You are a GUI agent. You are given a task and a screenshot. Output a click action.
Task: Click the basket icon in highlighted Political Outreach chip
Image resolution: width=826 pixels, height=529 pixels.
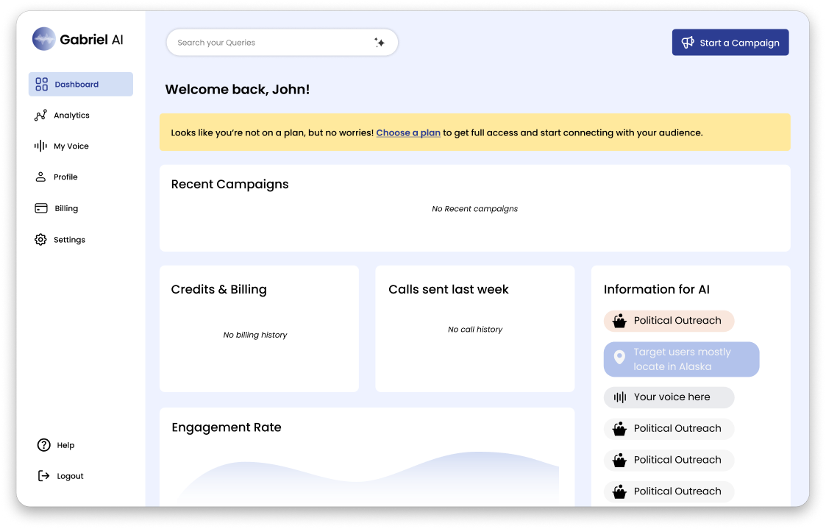[619, 321]
